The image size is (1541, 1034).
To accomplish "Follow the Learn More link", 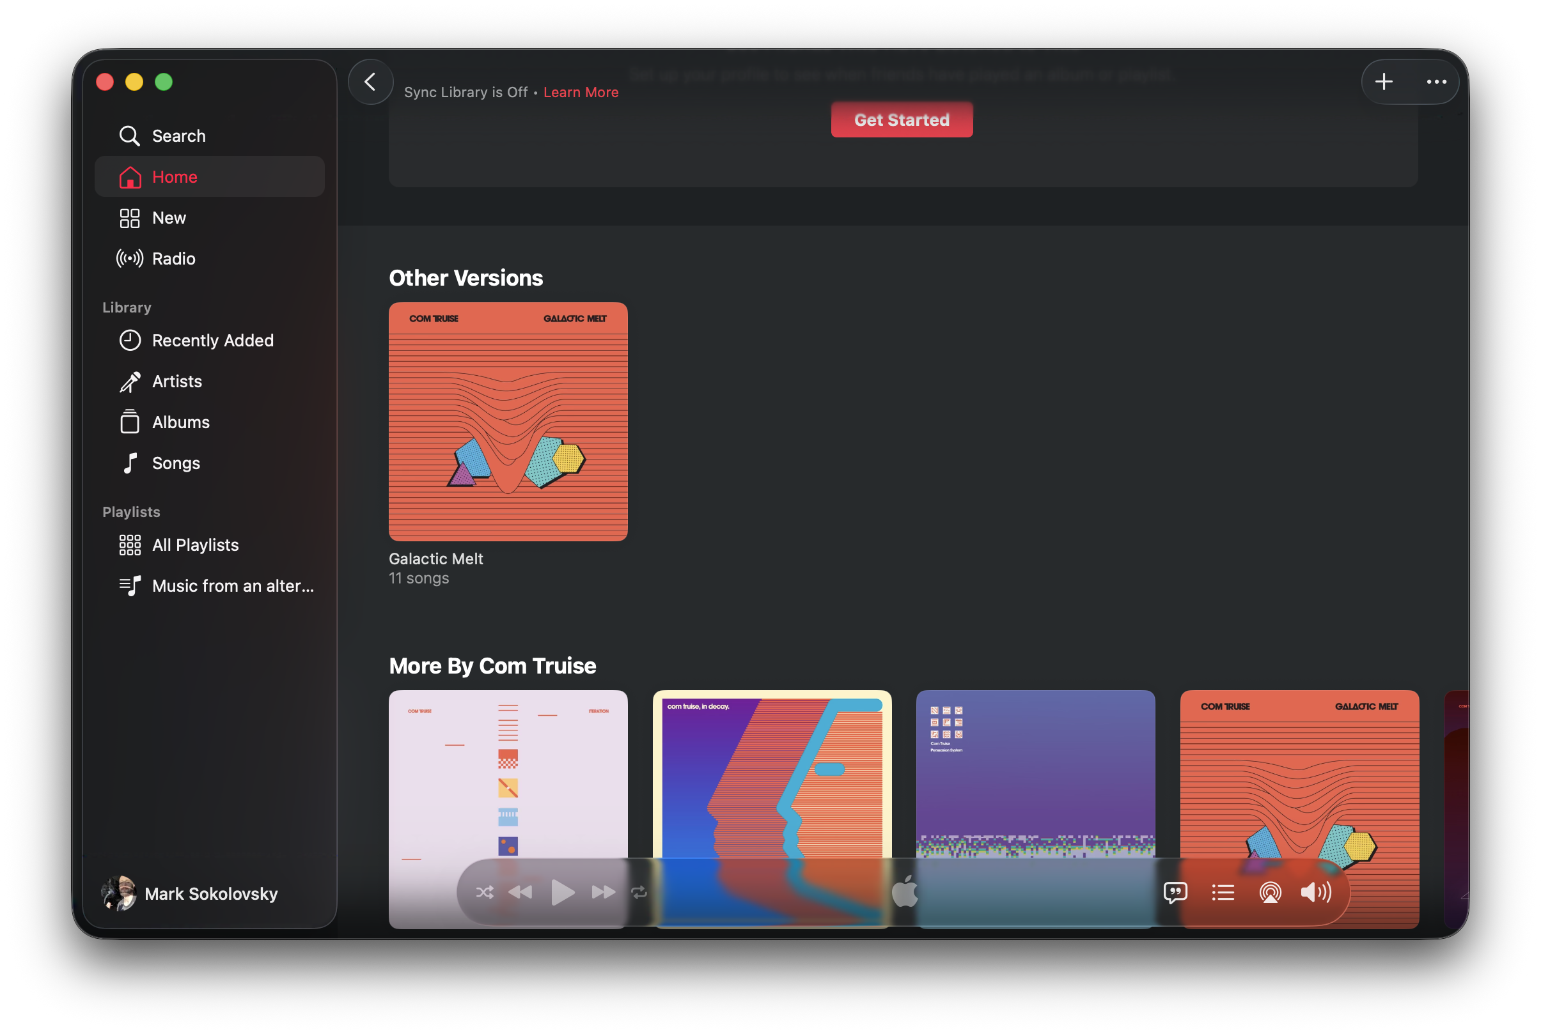I will (x=581, y=92).
